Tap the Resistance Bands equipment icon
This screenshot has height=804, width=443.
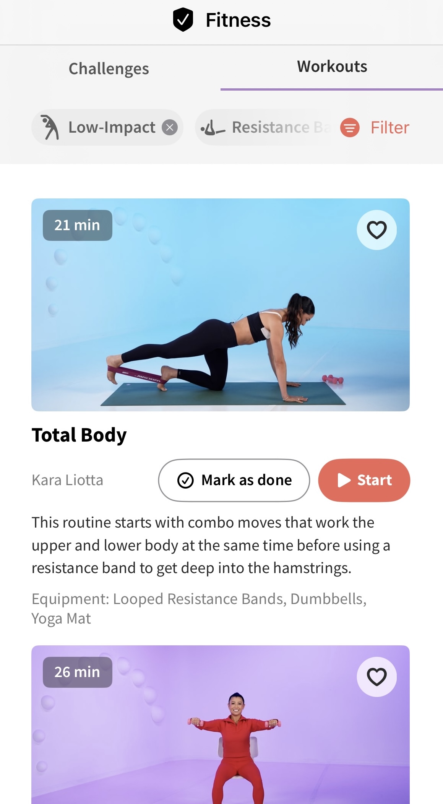[x=213, y=128]
